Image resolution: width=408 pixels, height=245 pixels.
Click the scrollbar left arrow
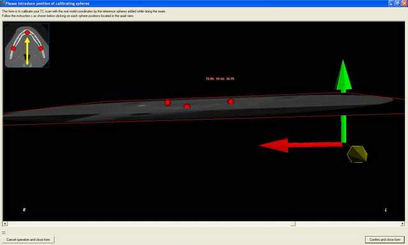tap(5, 224)
